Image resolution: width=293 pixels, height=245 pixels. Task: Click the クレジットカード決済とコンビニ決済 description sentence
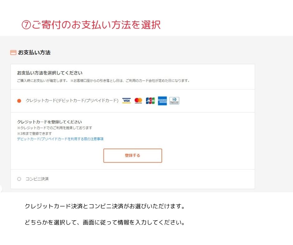click(x=105, y=206)
